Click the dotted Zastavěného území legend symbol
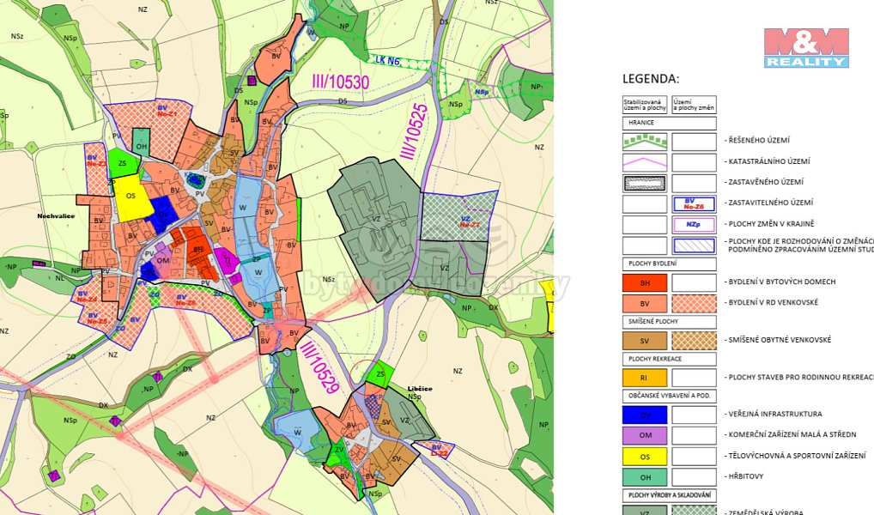The width and height of the screenshot is (874, 515). (x=645, y=183)
